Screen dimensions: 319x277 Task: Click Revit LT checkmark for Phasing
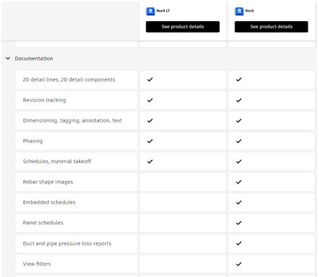point(150,141)
